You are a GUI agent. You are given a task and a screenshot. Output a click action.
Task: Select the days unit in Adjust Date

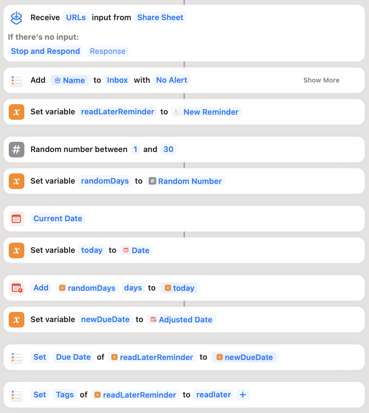pos(133,288)
